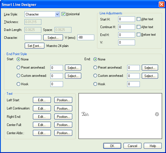The height and width of the screenshot is (153, 166).
Task: Select Start Preset arrowhead radio button
Action: 18,67
